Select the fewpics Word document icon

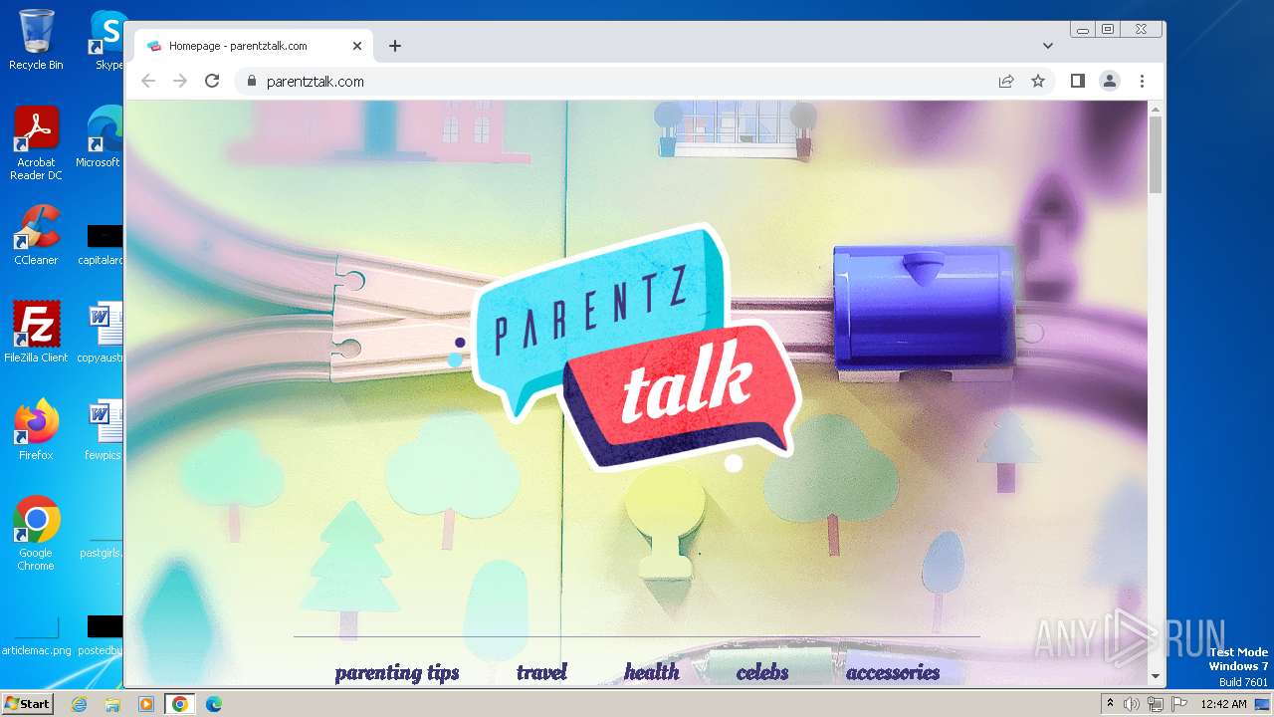(x=104, y=430)
